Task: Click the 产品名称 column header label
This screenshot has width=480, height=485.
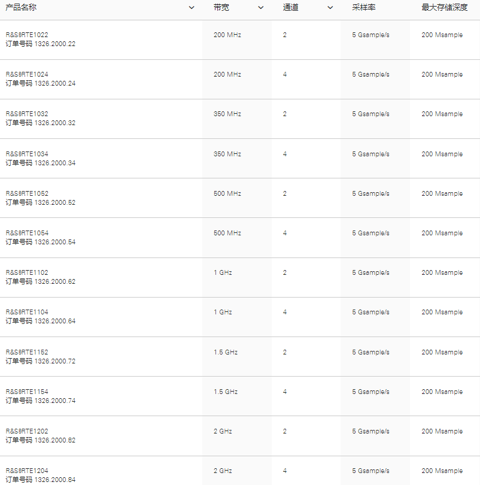Action: click(x=21, y=8)
